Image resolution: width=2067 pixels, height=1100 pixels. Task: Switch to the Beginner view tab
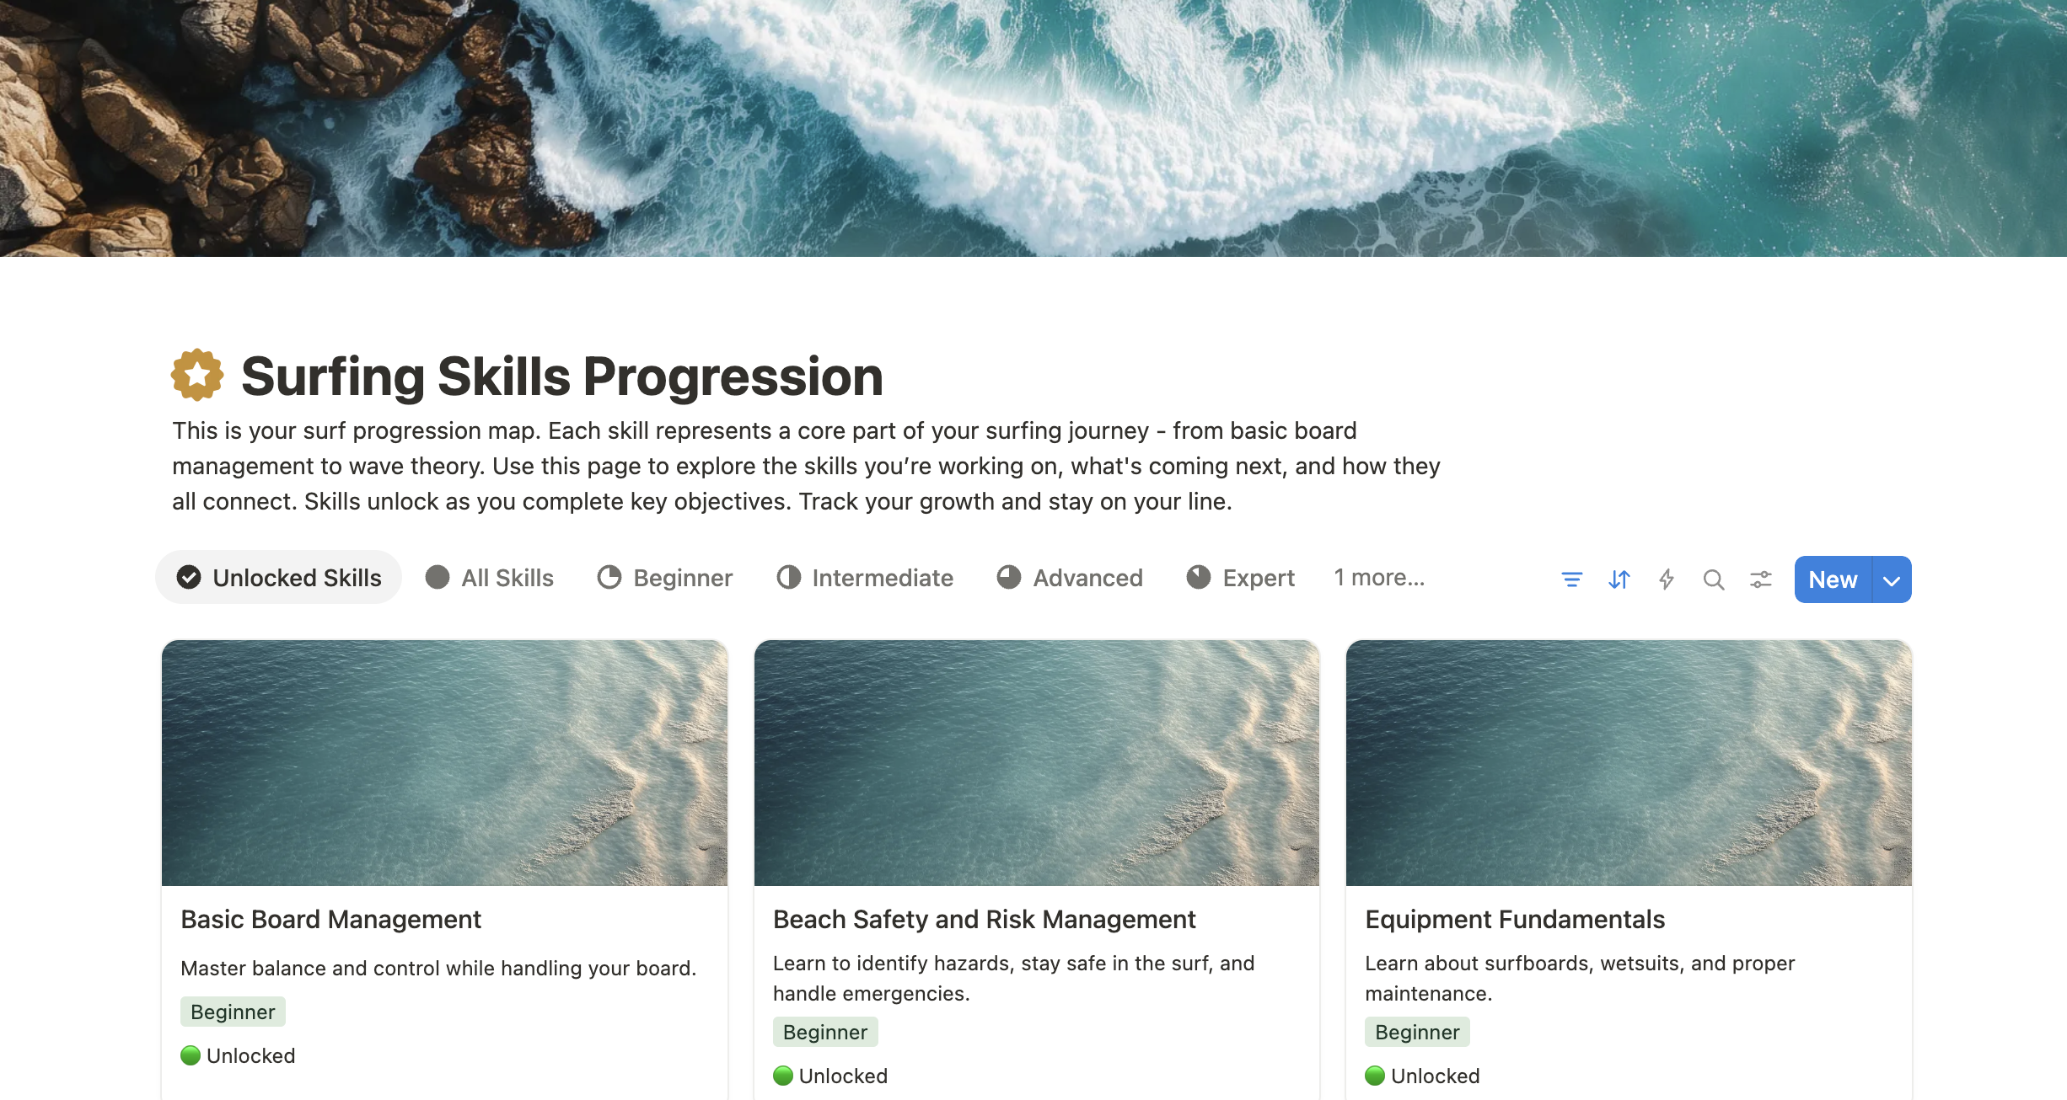pos(665,578)
